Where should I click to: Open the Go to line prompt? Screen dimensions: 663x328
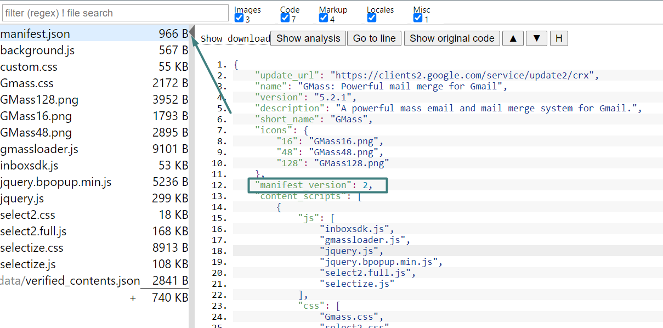tap(374, 38)
